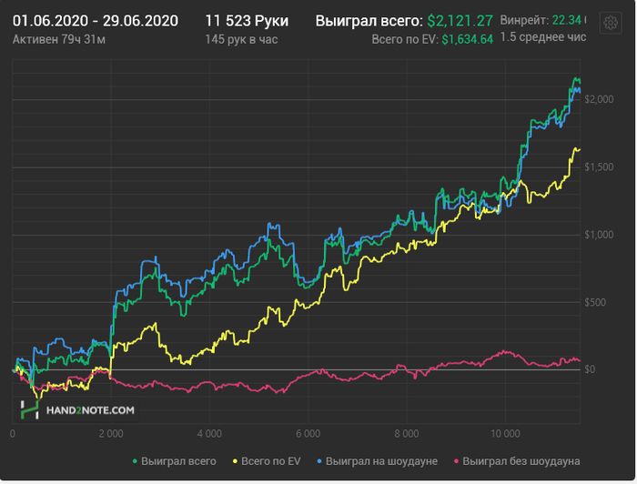
Task: Click the 8 000 x-axis label
Action: (407, 434)
